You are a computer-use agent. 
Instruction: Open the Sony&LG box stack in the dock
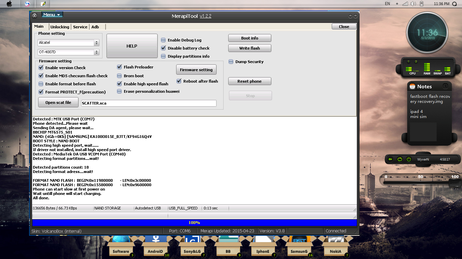(x=192, y=246)
